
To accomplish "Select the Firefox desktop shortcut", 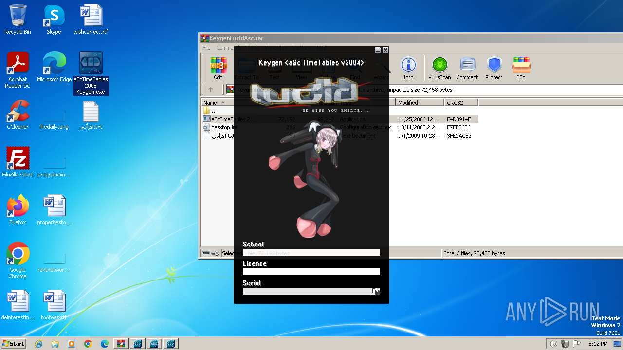I will point(18,210).
